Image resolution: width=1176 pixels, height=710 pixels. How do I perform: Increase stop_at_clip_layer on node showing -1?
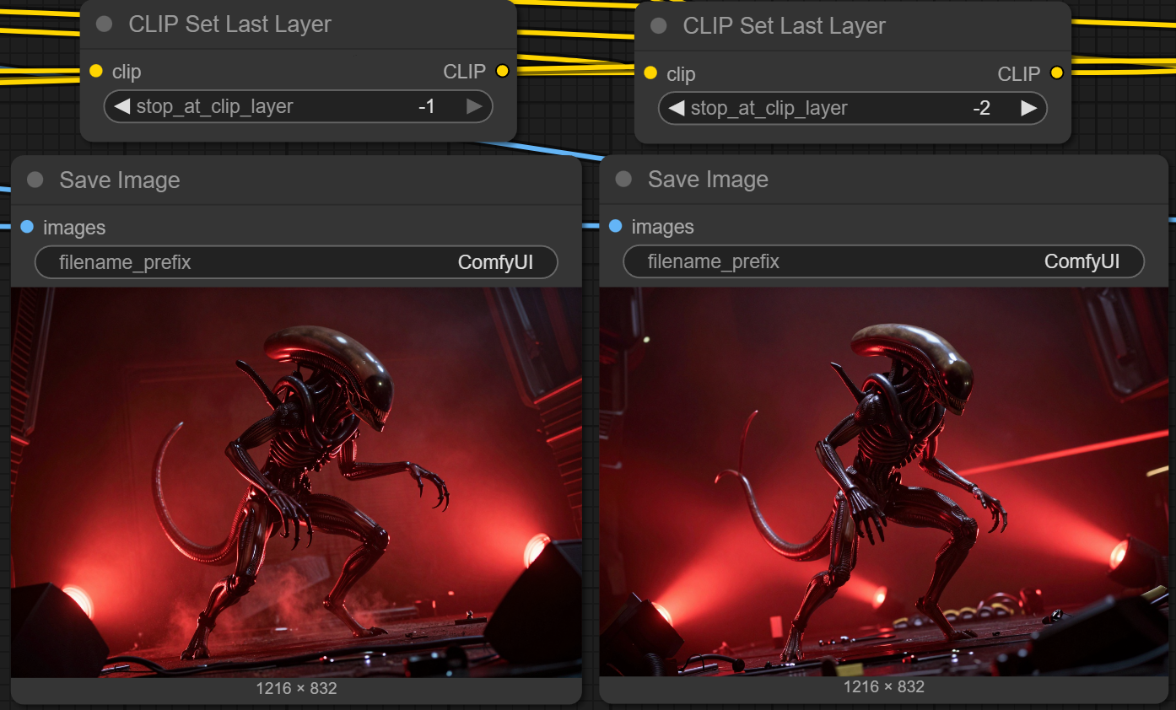pos(474,106)
